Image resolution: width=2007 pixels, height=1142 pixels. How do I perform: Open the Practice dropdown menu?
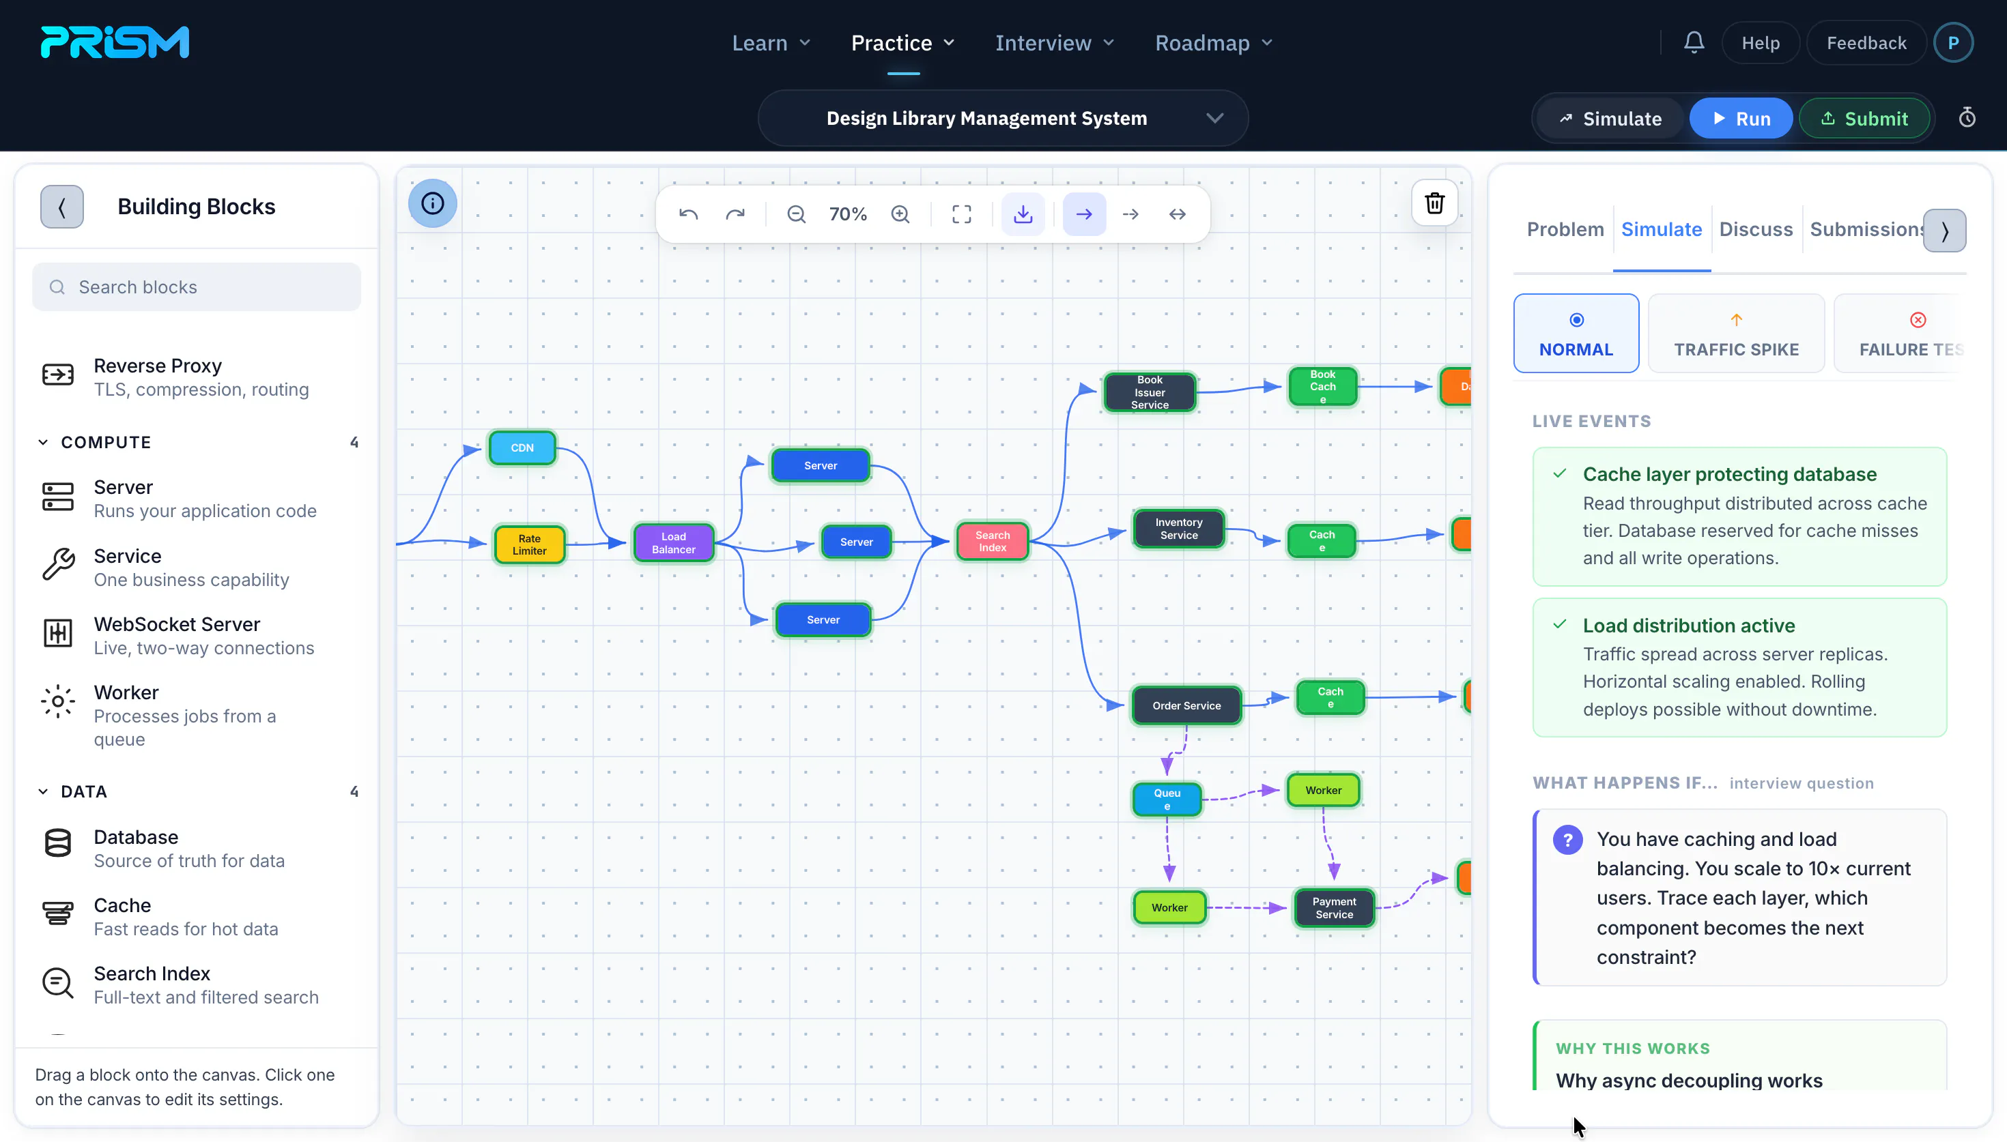(903, 43)
